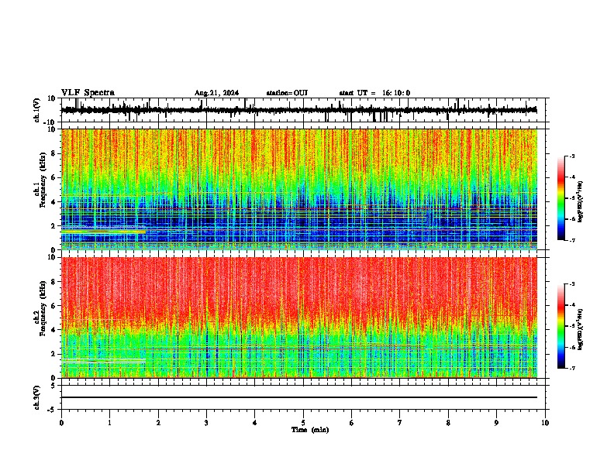The height and width of the screenshot is (474, 614).
Task: Click time-axis tick label "3"
Action: click(206, 423)
